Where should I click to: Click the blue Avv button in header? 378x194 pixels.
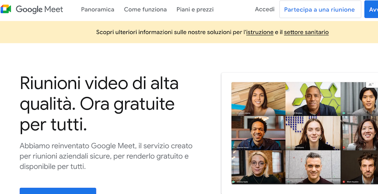click(x=371, y=9)
